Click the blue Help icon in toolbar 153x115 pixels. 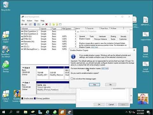[x=35, y=24]
